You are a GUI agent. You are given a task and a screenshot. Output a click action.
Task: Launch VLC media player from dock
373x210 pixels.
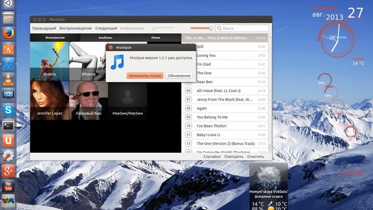(x=8, y=79)
